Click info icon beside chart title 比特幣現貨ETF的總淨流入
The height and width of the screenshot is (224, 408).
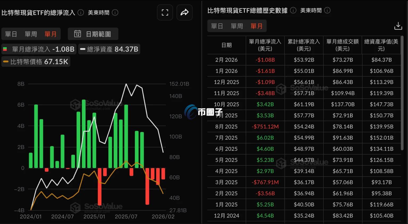81,12
